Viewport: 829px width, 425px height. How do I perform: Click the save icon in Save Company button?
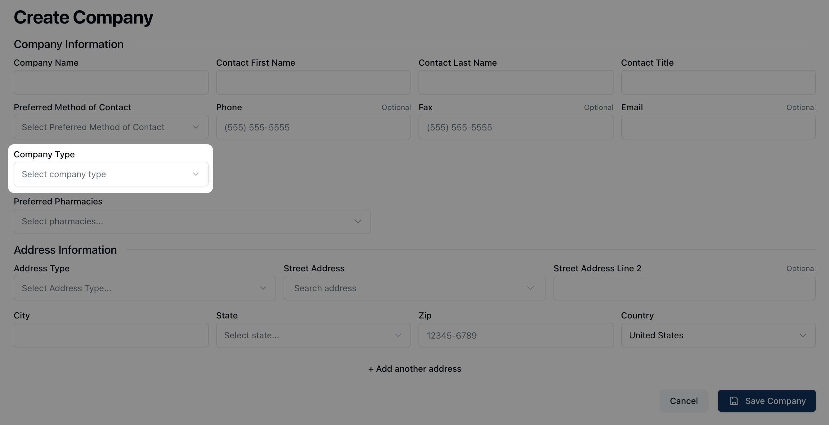pyautogui.click(x=734, y=401)
